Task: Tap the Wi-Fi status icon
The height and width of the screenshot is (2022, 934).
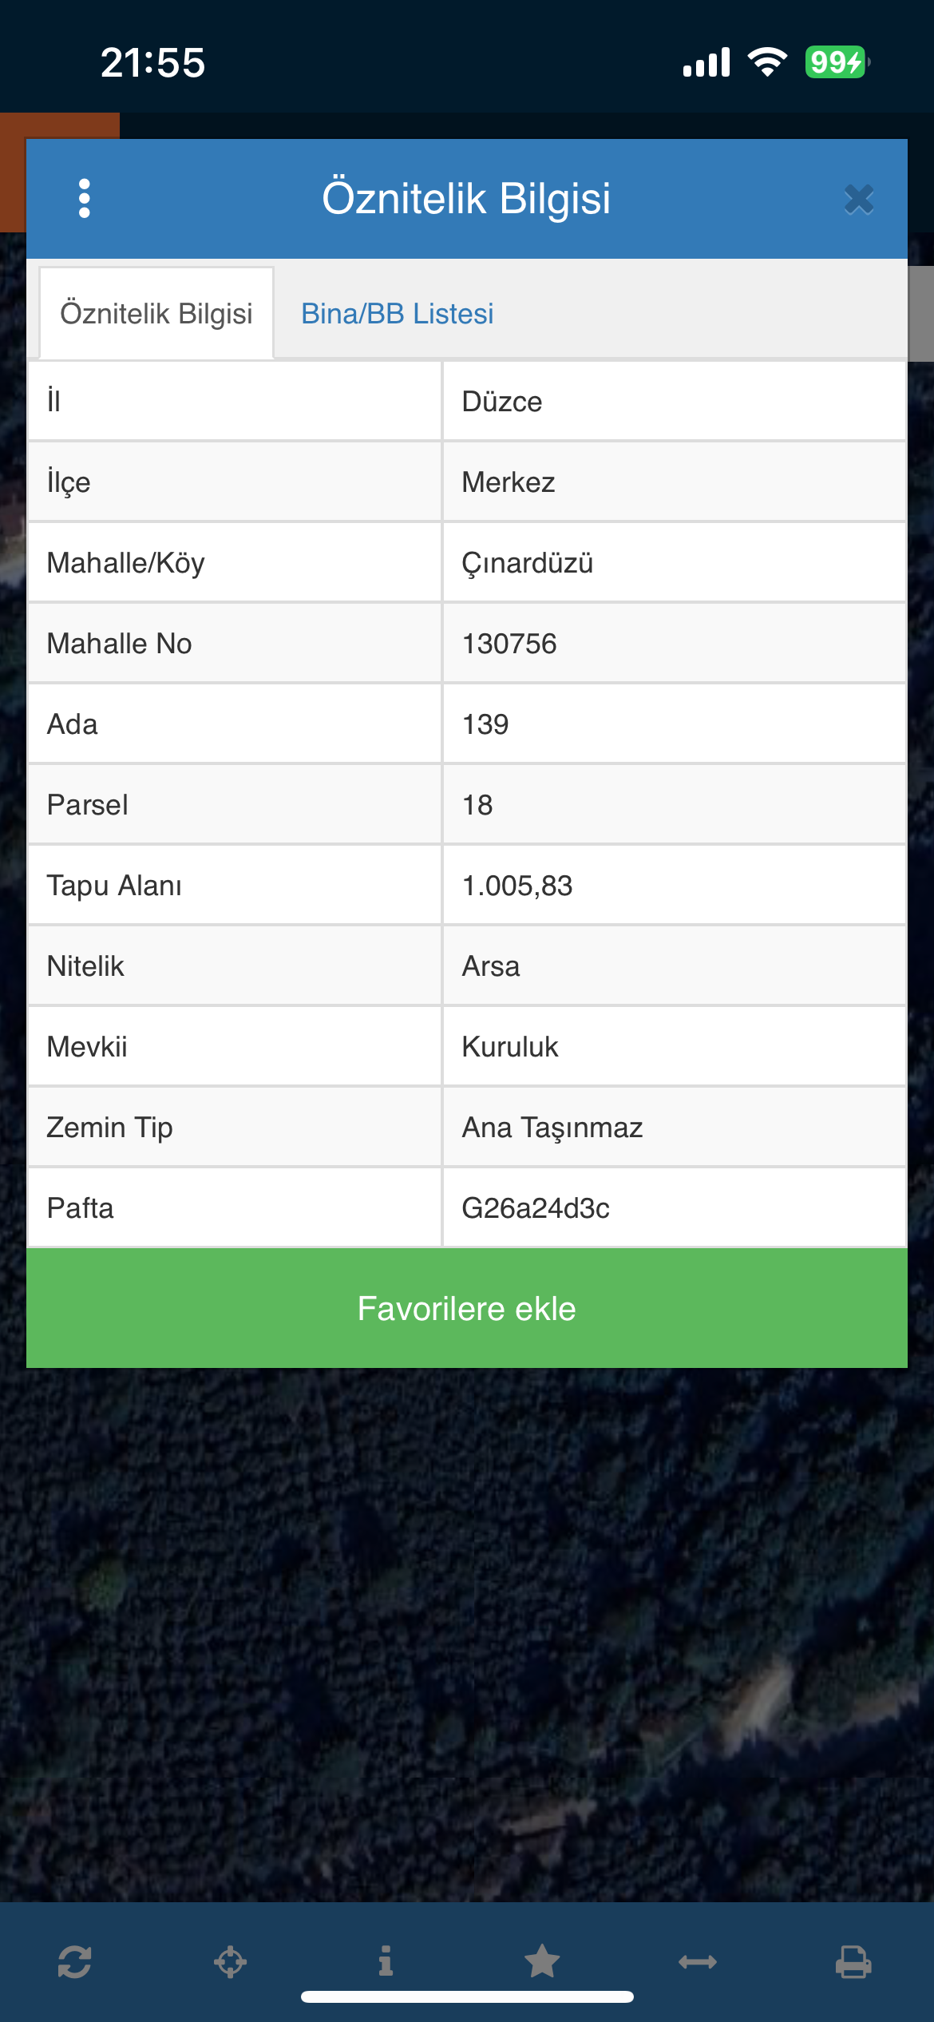Action: point(767,62)
